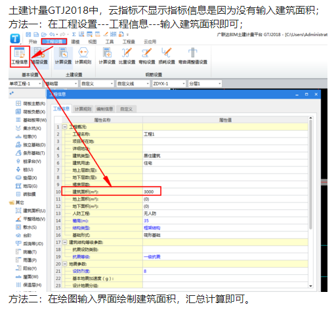Switch to 编制信息 tab in dialog

click(104, 109)
